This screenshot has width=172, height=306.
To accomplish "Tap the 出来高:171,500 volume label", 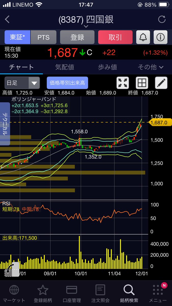I will 20,238.
